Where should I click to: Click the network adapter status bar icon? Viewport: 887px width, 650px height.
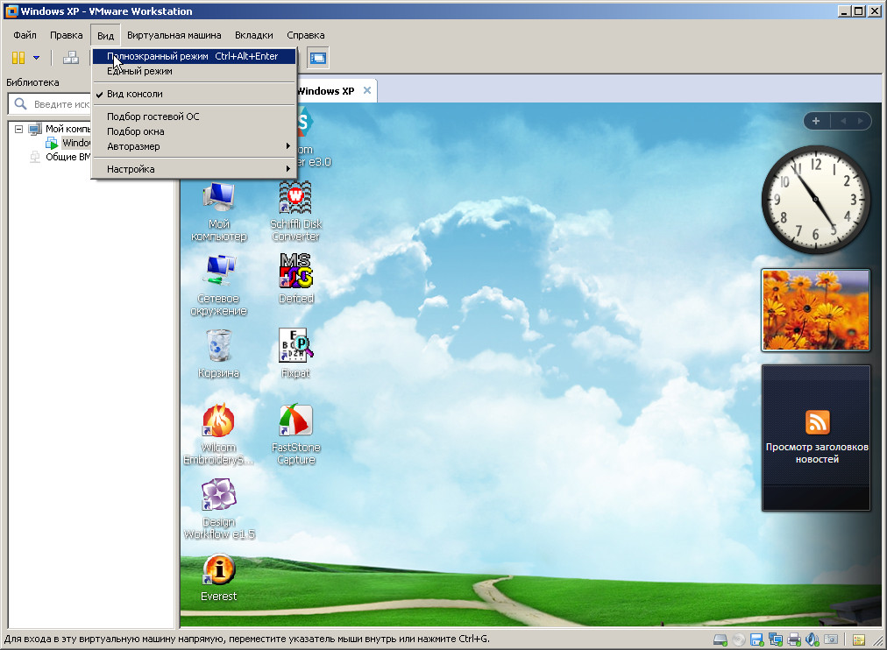point(776,639)
